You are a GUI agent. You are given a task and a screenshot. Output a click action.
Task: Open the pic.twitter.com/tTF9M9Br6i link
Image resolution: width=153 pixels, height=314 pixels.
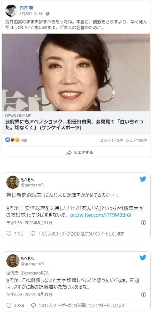pyautogui.click(x=101, y=215)
